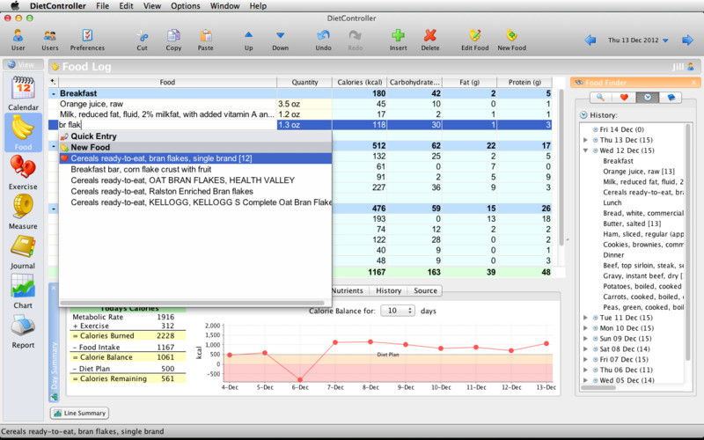Click the Redo toolbar icon

tap(356, 40)
